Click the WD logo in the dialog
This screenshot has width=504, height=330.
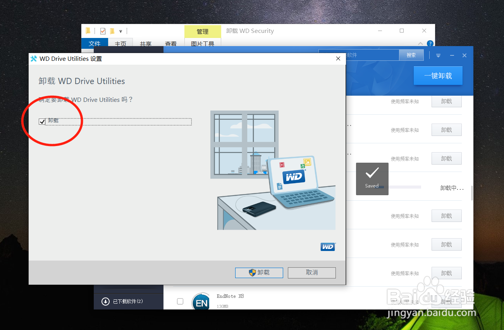coord(328,247)
